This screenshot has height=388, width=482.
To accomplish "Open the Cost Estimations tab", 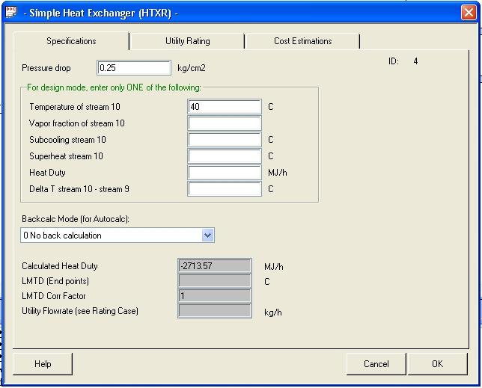I will [x=303, y=41].
